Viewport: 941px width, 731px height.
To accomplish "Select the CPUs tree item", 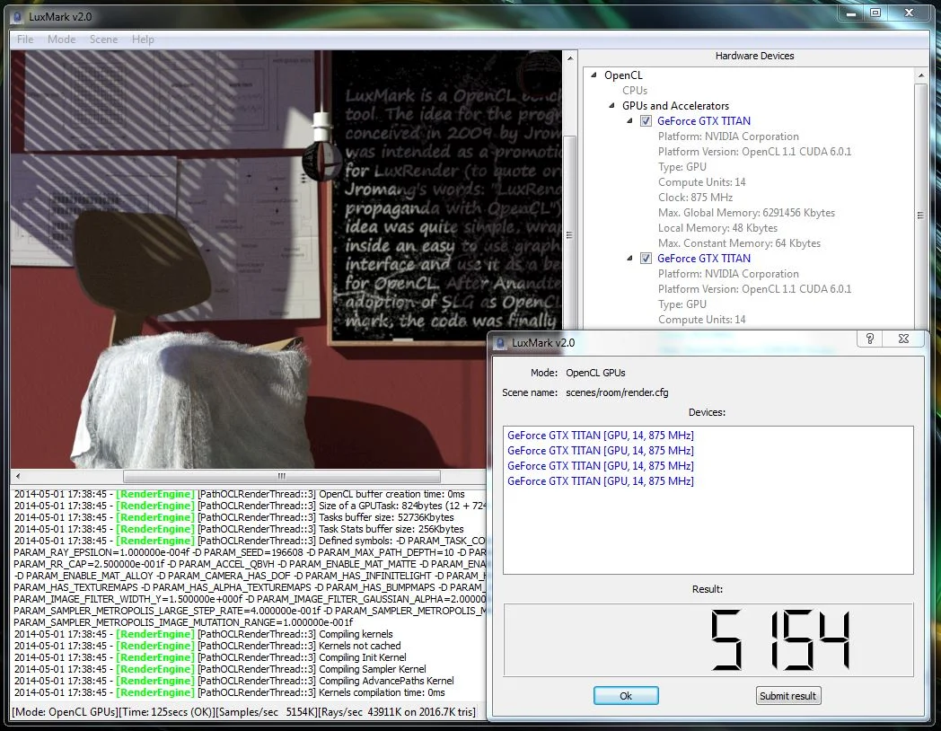I will [x=635, y=91].
